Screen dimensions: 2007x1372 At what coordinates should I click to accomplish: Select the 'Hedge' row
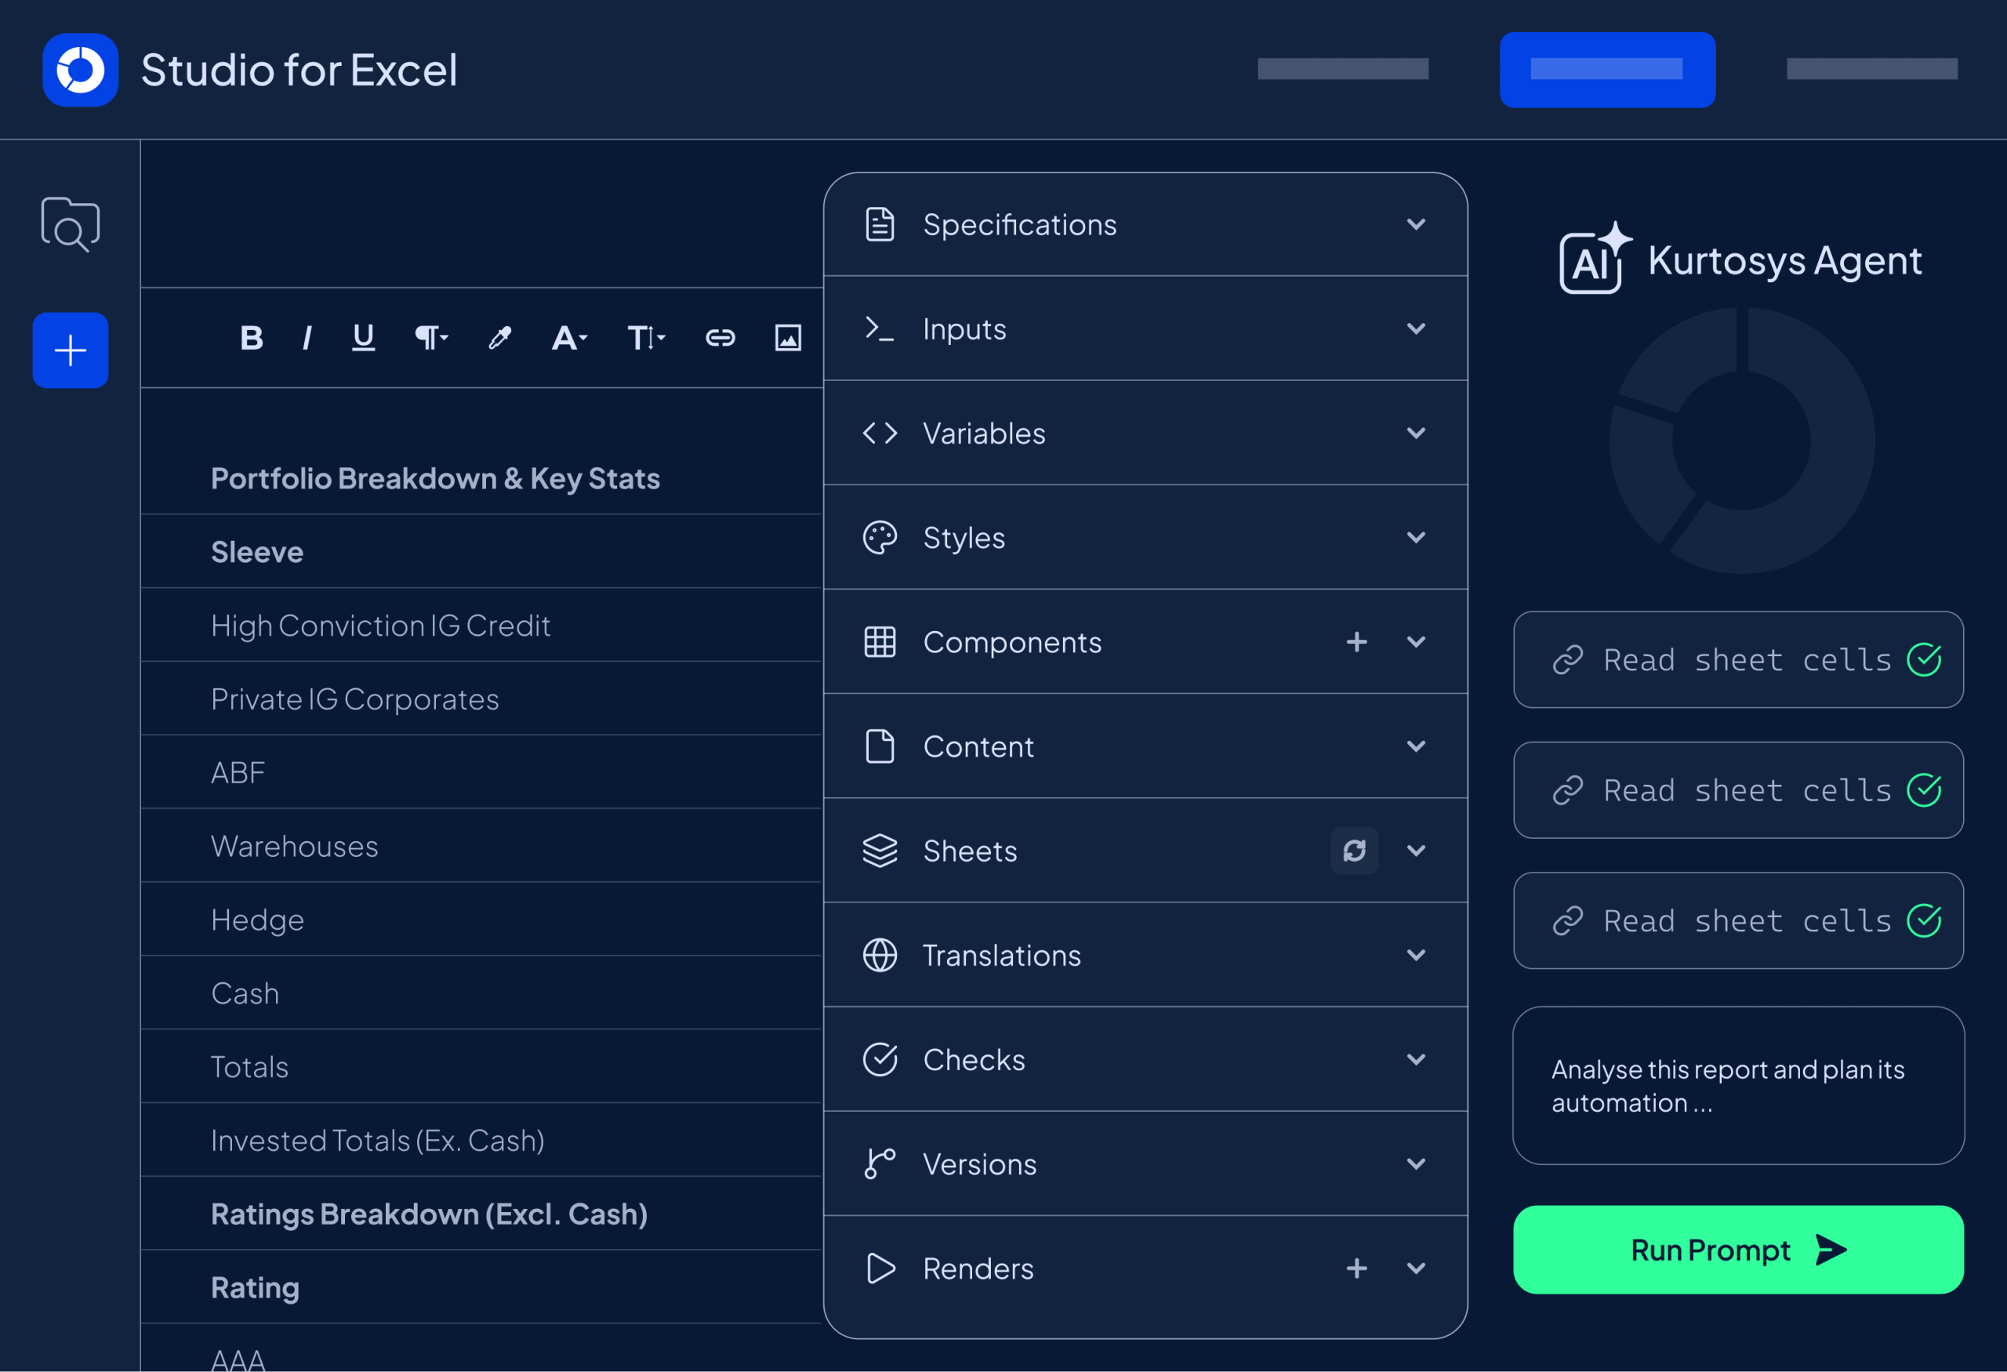coord(481,920)
